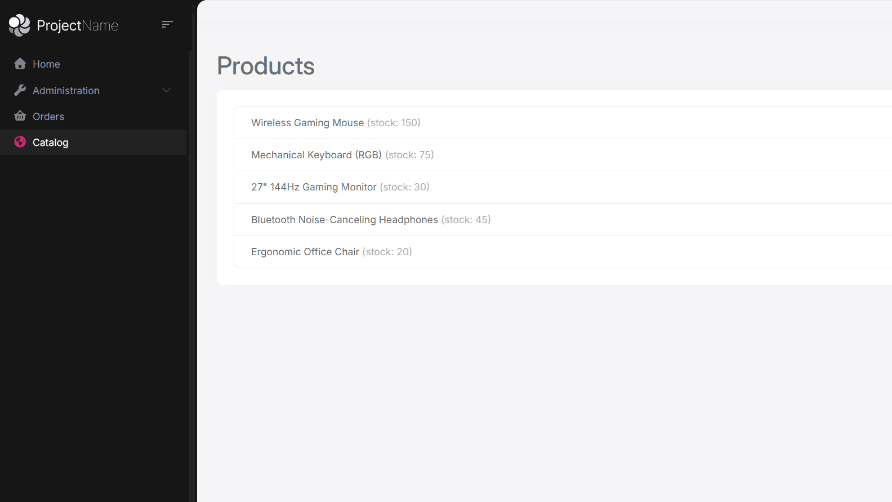Viewport: 892px width, 502px height.
Task: Select the 27" 144Hz Gaming Monitor row
Action: tap(563, 187)
